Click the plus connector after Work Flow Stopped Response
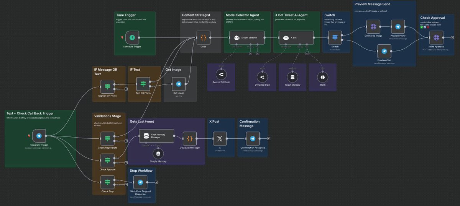This screenshot has width=460, height=206. click(156, 182)
